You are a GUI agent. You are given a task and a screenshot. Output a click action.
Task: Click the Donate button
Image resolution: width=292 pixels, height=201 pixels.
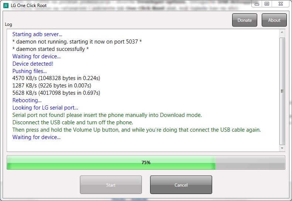pos(245,20)
